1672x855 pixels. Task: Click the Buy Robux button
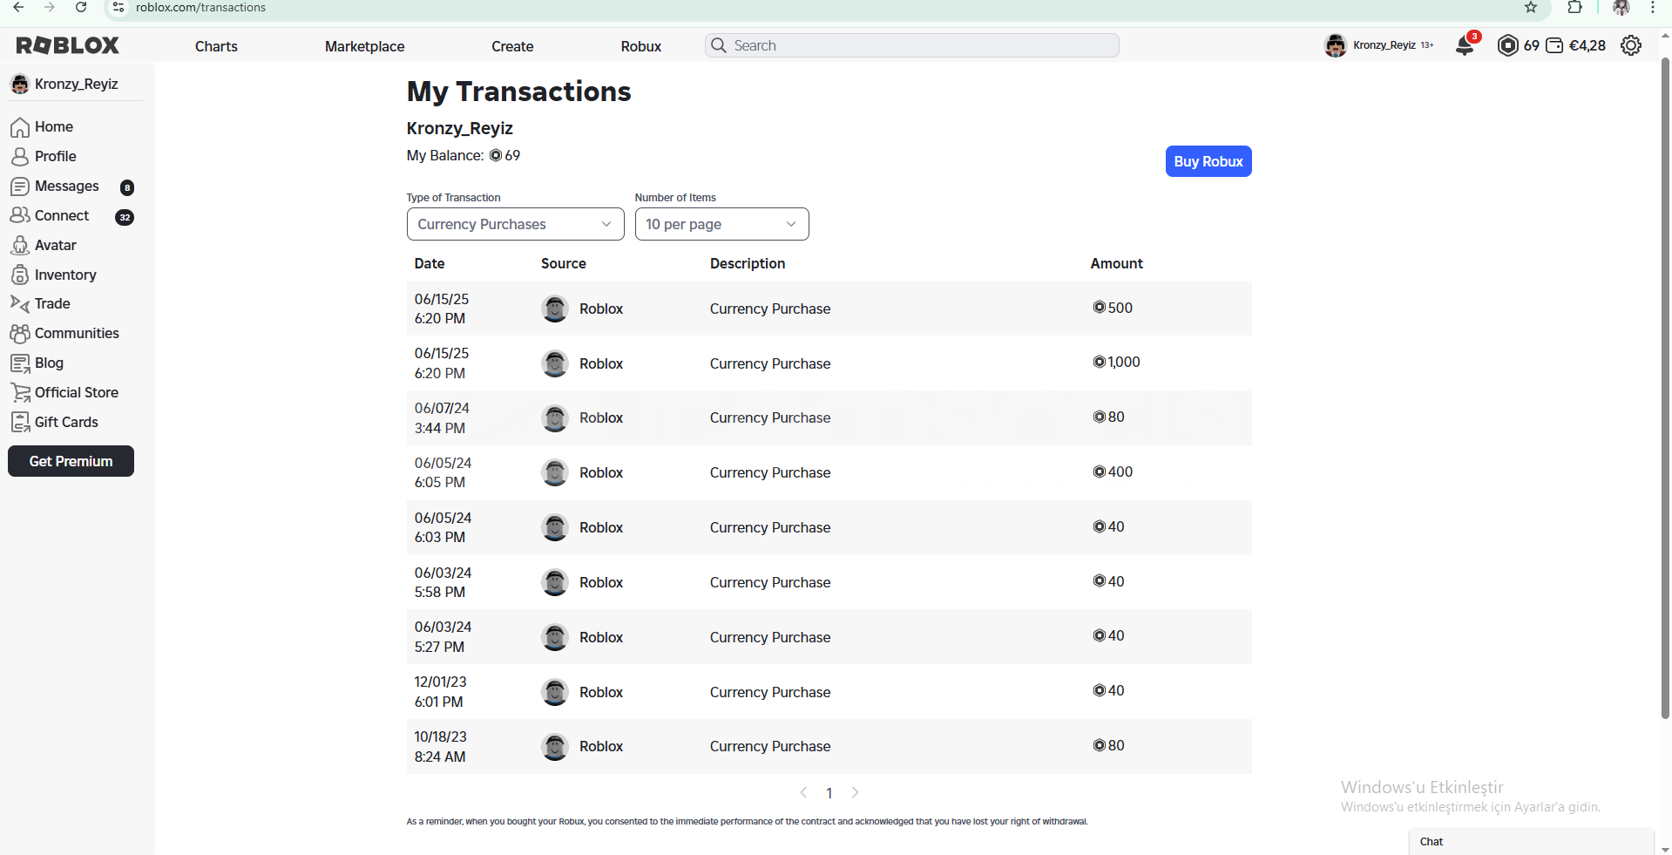click(1208, 161)
